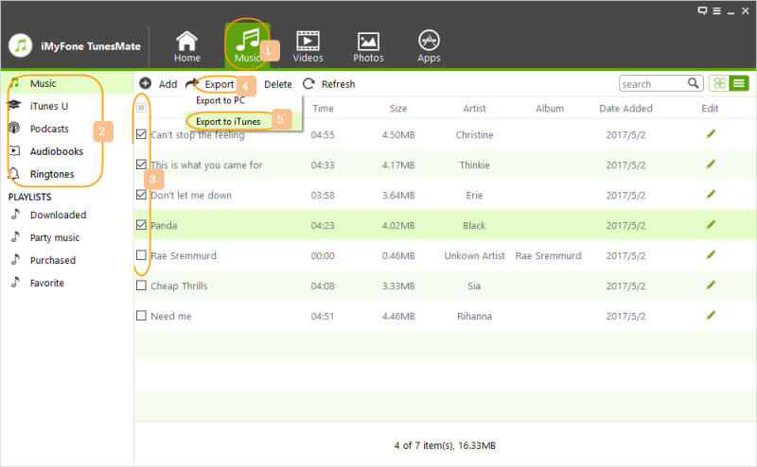757x467 pixels.
Task: Click the Delete button
Action: coord(277,84)
